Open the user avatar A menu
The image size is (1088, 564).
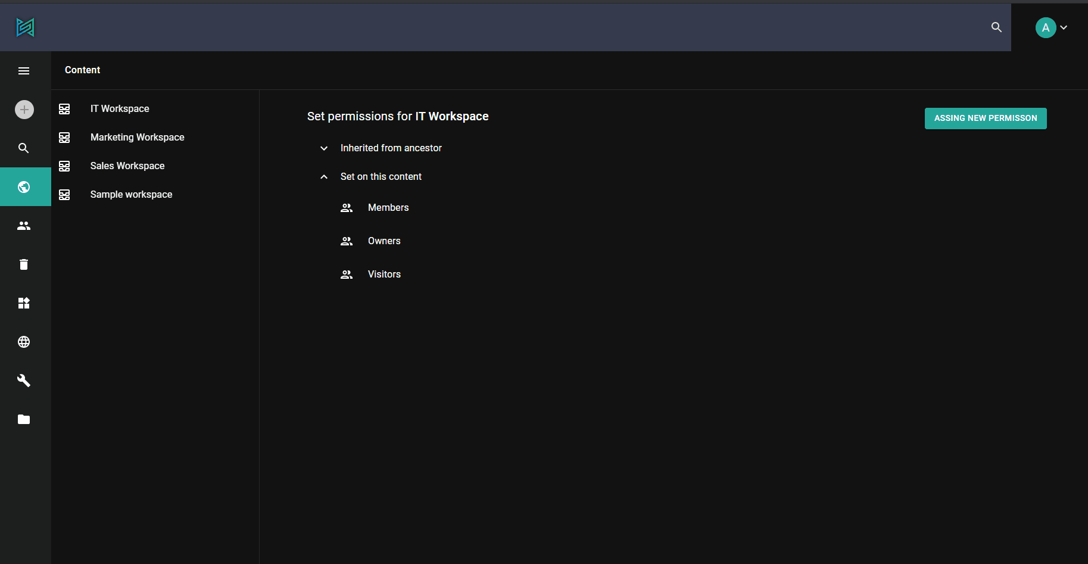(x=1046, y=27)
